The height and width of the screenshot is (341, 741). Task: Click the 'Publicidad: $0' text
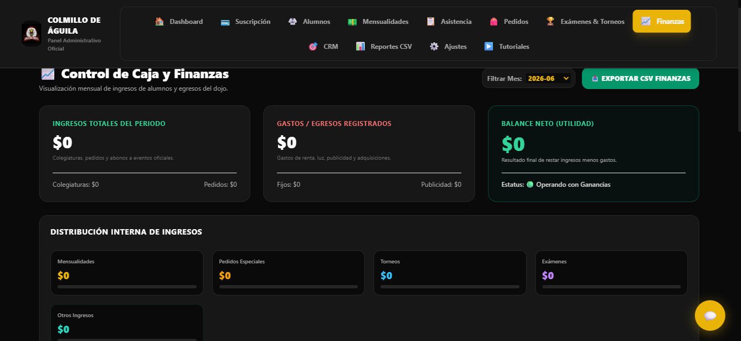click(441, 185)
